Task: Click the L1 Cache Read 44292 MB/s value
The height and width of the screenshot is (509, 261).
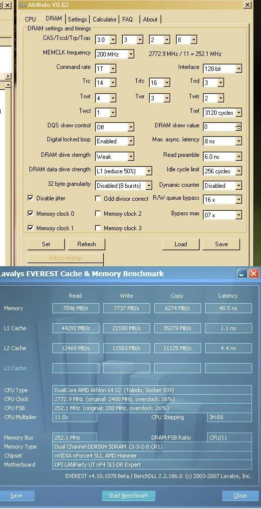Action: tap(76, 328)
